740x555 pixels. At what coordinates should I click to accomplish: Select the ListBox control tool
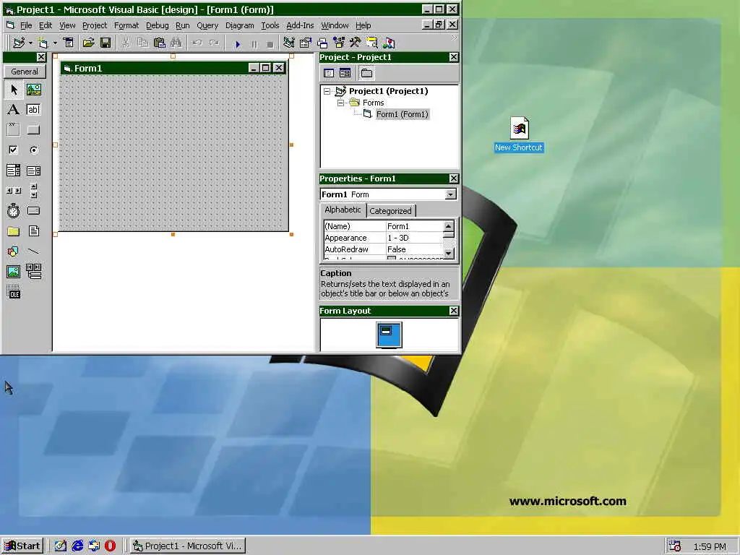[x=33, y=171]
